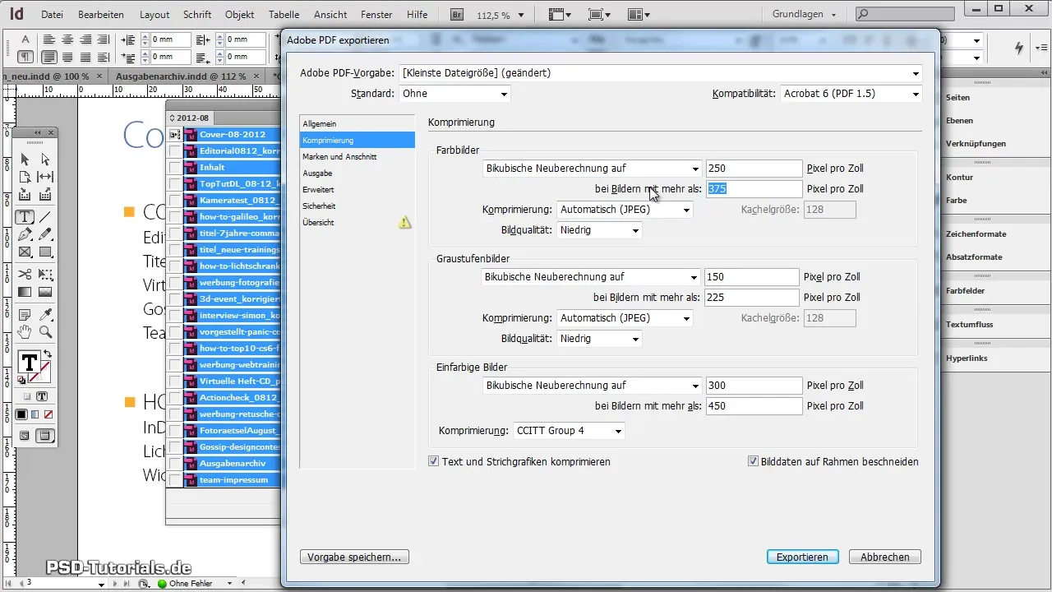The width and height of the screenshot is (1052, 592).
Task: Select the Rectangle tool
Action: tap(45, 252)
